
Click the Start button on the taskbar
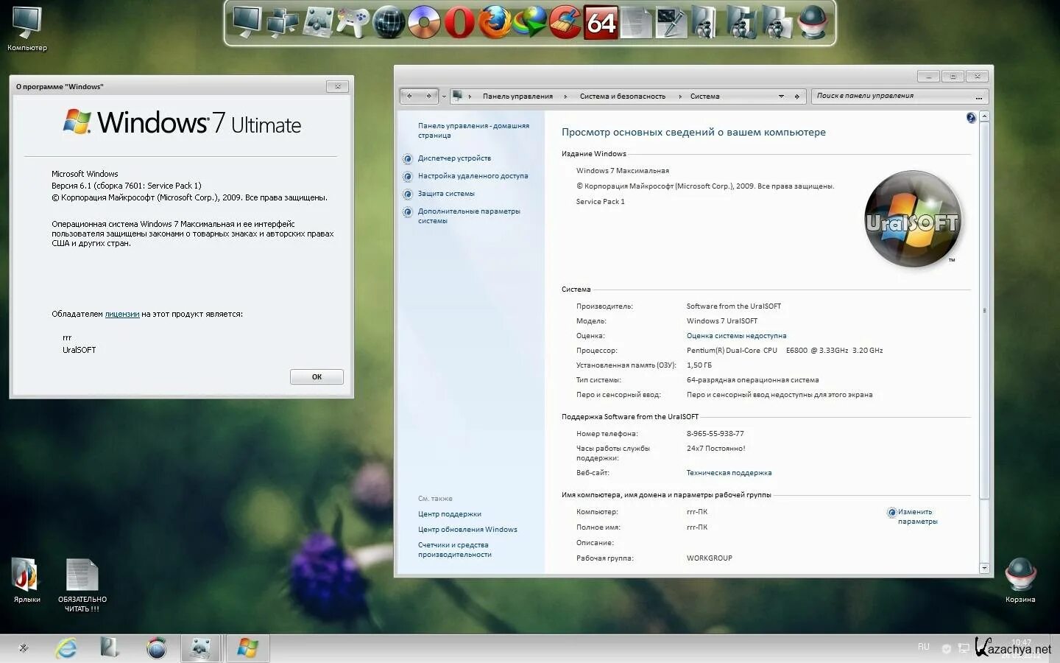point(24,648)
